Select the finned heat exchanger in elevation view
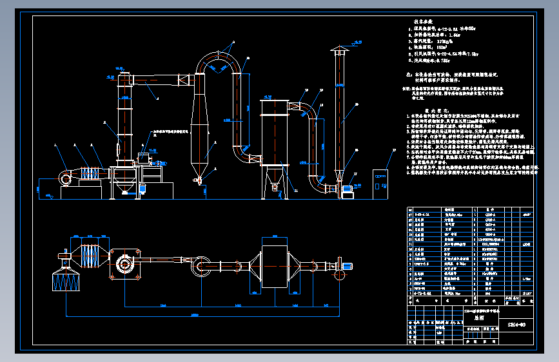This screenshot has height=362, width=559. click(x=90, y=173)
